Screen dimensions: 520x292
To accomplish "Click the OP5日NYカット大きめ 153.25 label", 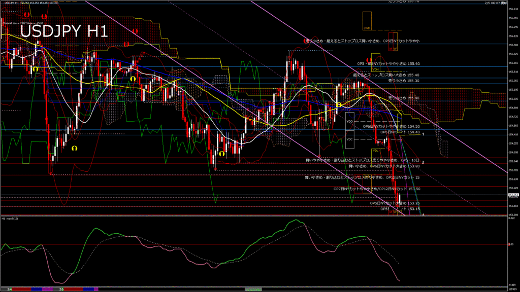I will [395, 203].
